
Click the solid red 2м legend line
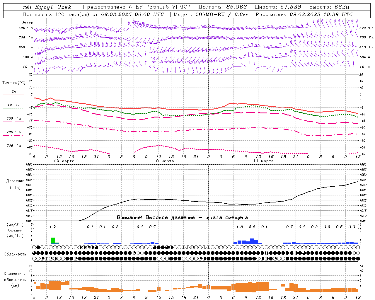point(13,95)
